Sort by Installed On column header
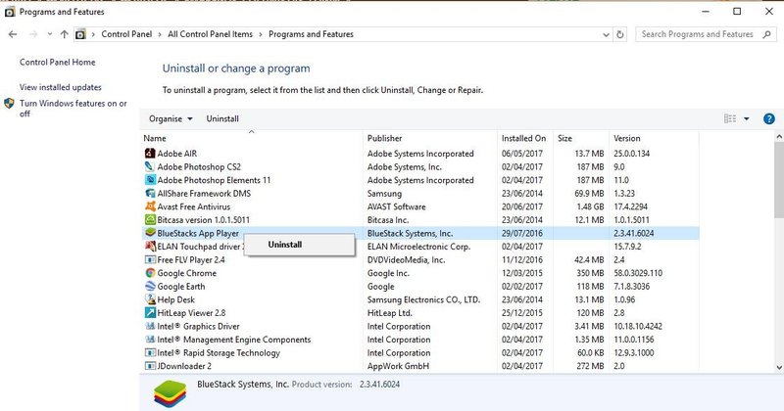784x411 pixels. coord(523,138)
